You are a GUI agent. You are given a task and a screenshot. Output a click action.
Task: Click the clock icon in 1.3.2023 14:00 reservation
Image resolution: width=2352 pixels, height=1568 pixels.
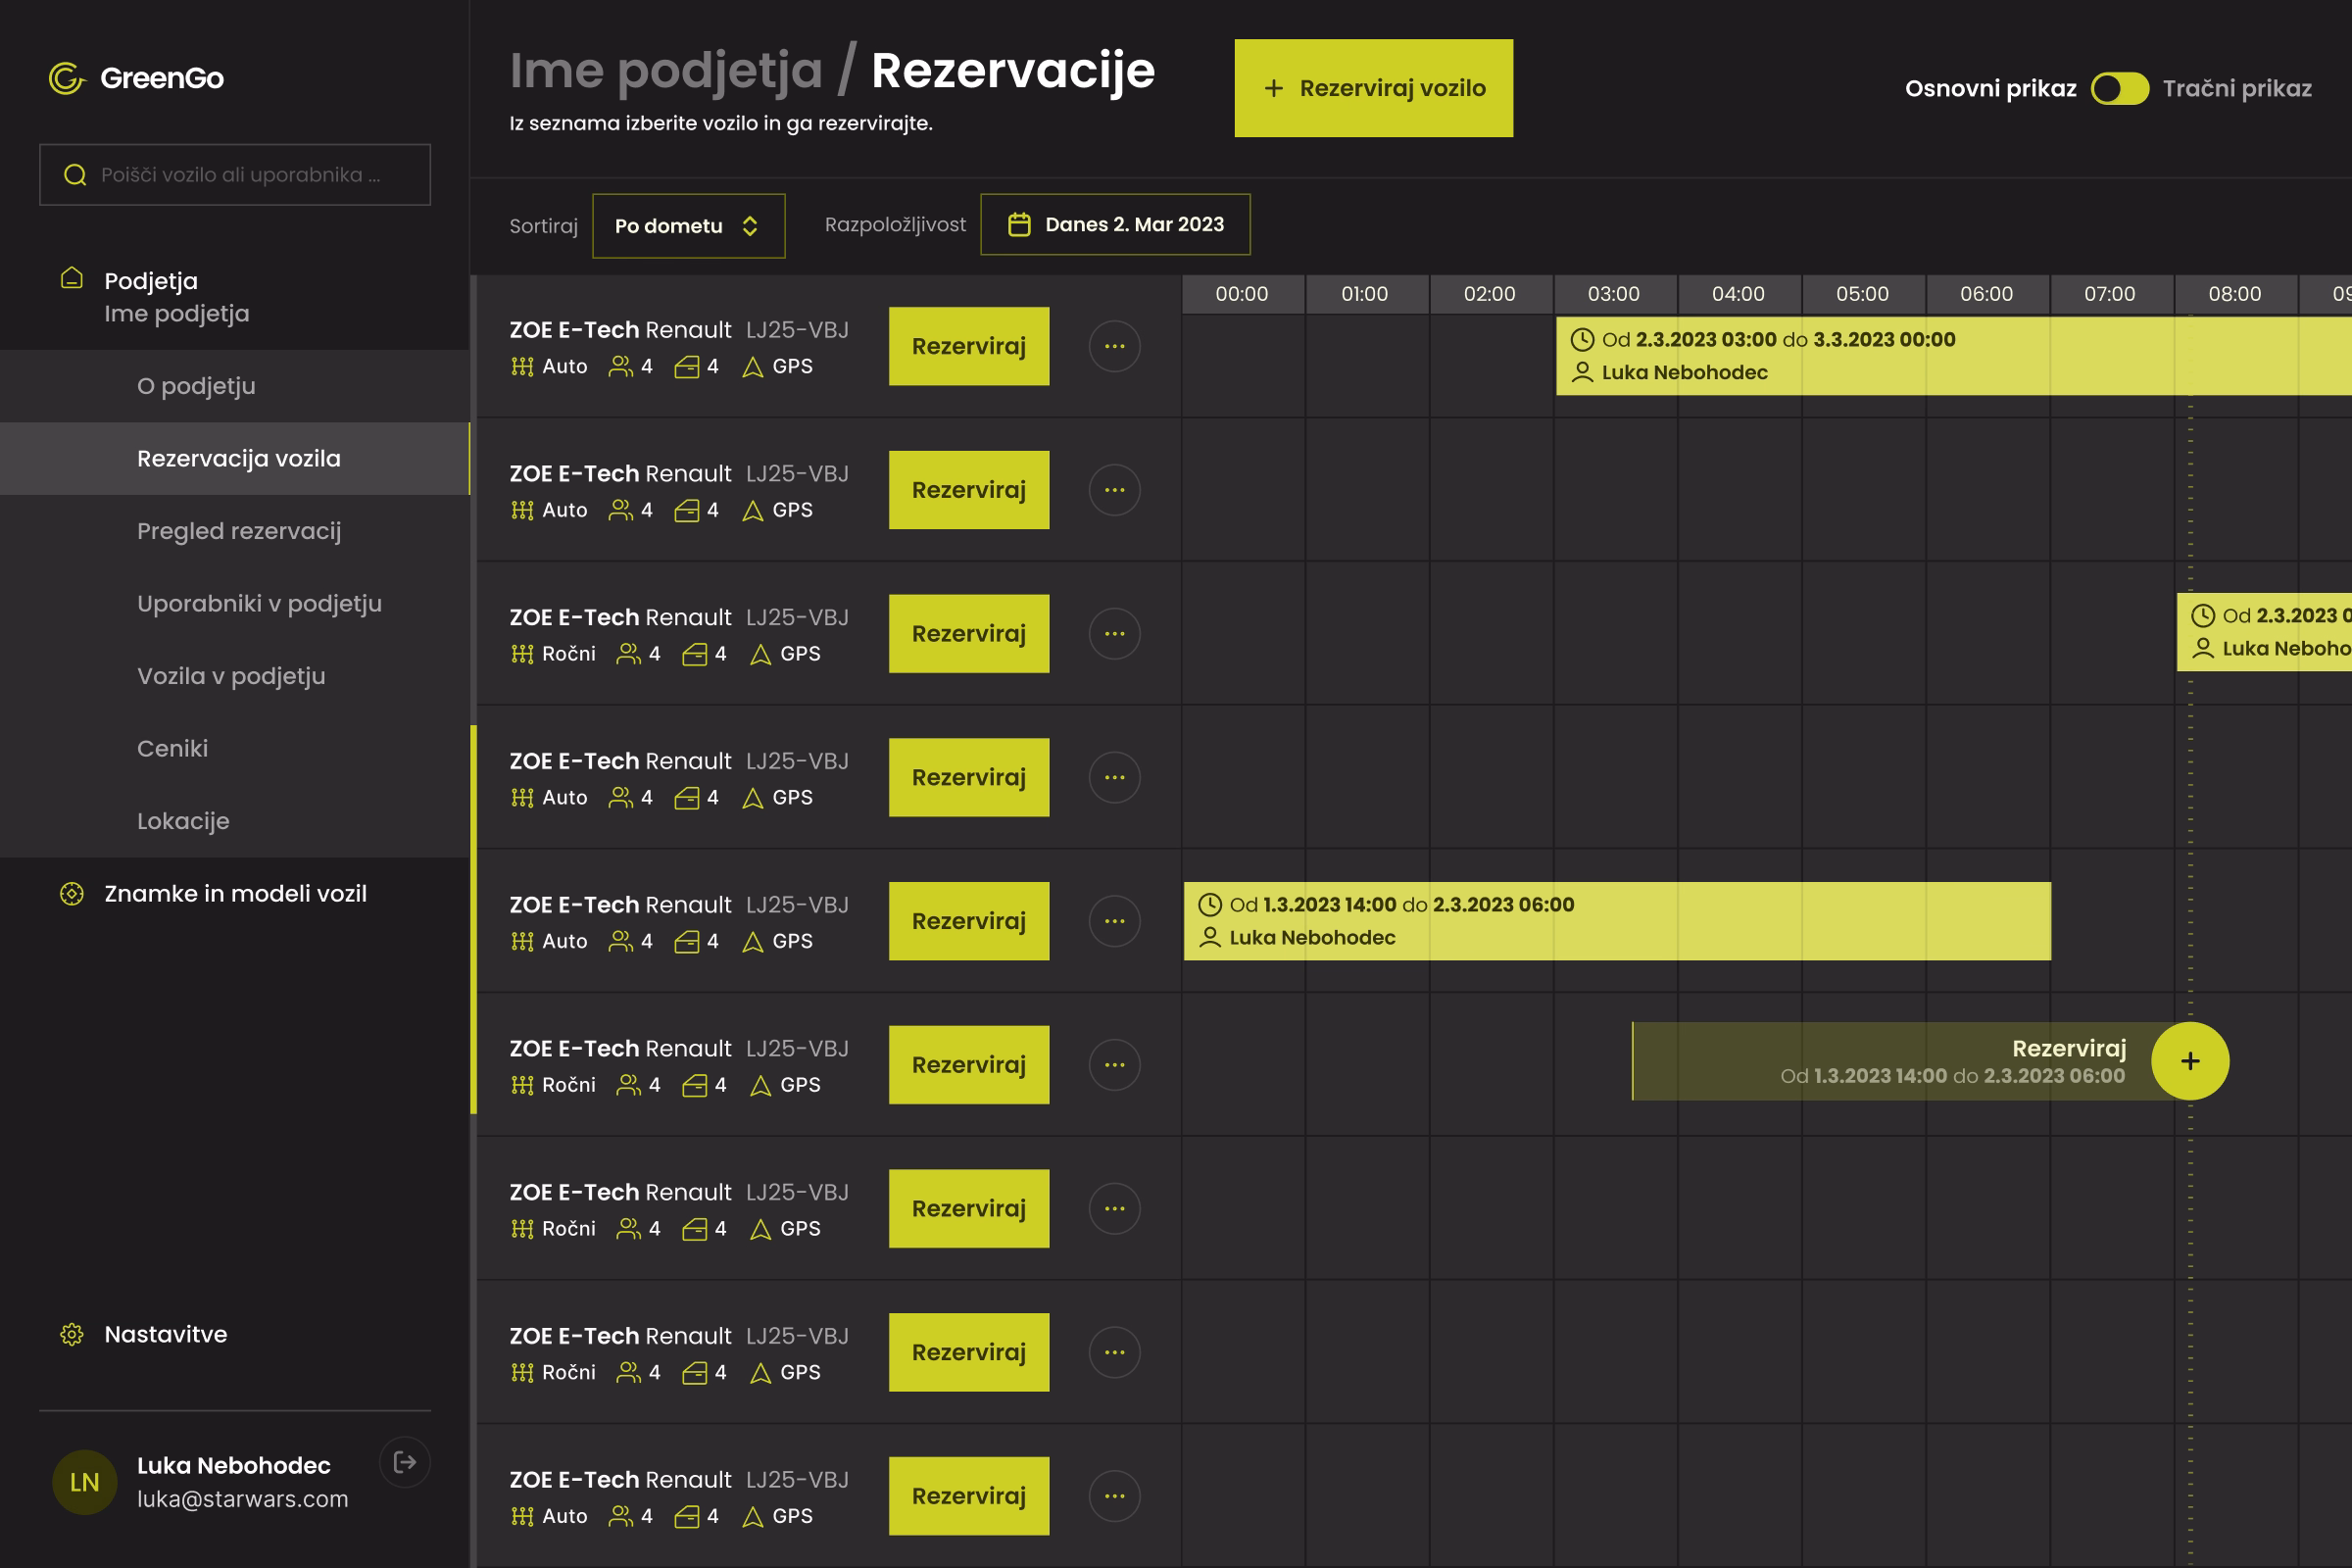1210,904
